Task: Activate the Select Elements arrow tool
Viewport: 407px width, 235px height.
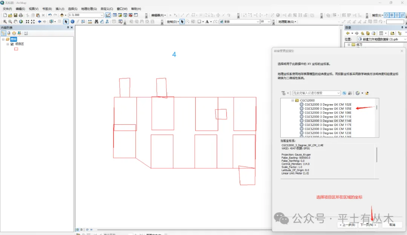Action: pyautogui.click(x=66, y=22)
